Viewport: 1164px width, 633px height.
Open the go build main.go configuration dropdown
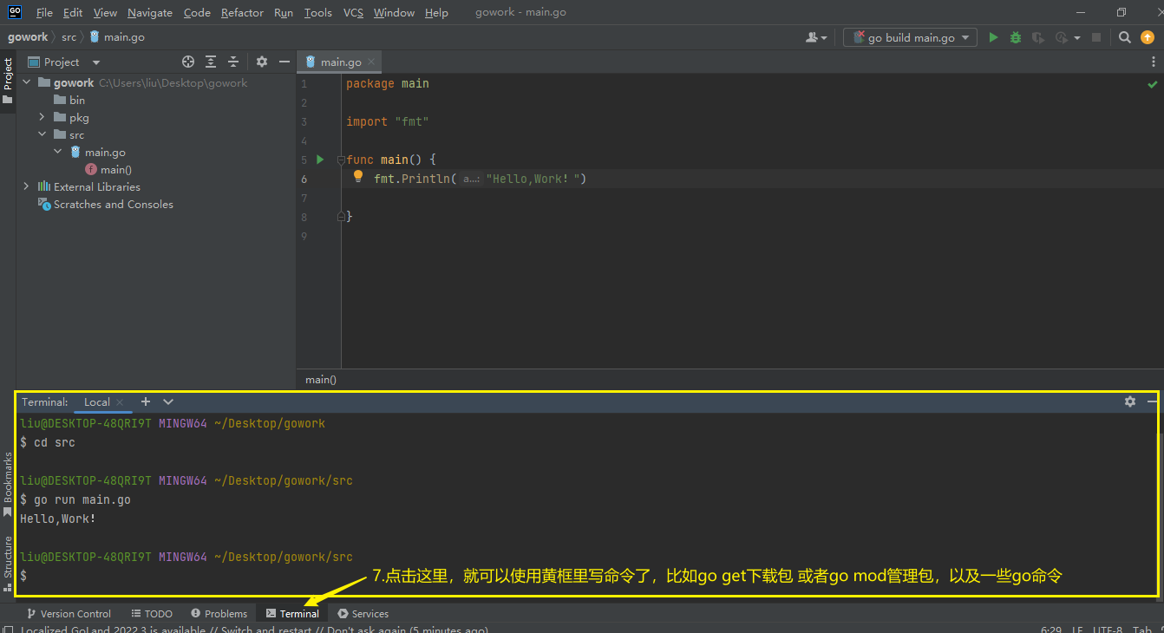(x=965, y=37)
